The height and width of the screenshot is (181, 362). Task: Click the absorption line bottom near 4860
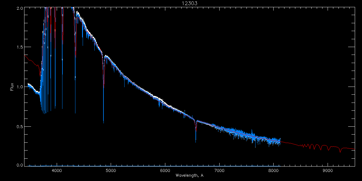(103, 122)
